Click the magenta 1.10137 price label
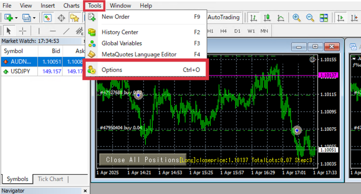Image resolution: width=361 pixels, height=194 pixels. click(x=329, y=75)
